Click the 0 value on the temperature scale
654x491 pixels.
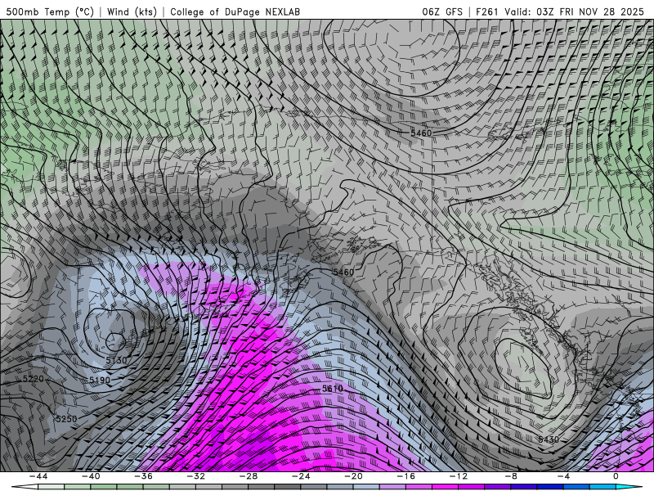pos(616,476)
